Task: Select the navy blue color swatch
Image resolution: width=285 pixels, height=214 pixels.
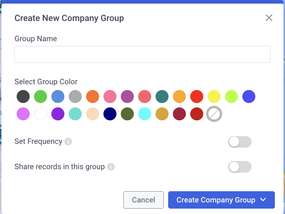Action: point(110,114)
